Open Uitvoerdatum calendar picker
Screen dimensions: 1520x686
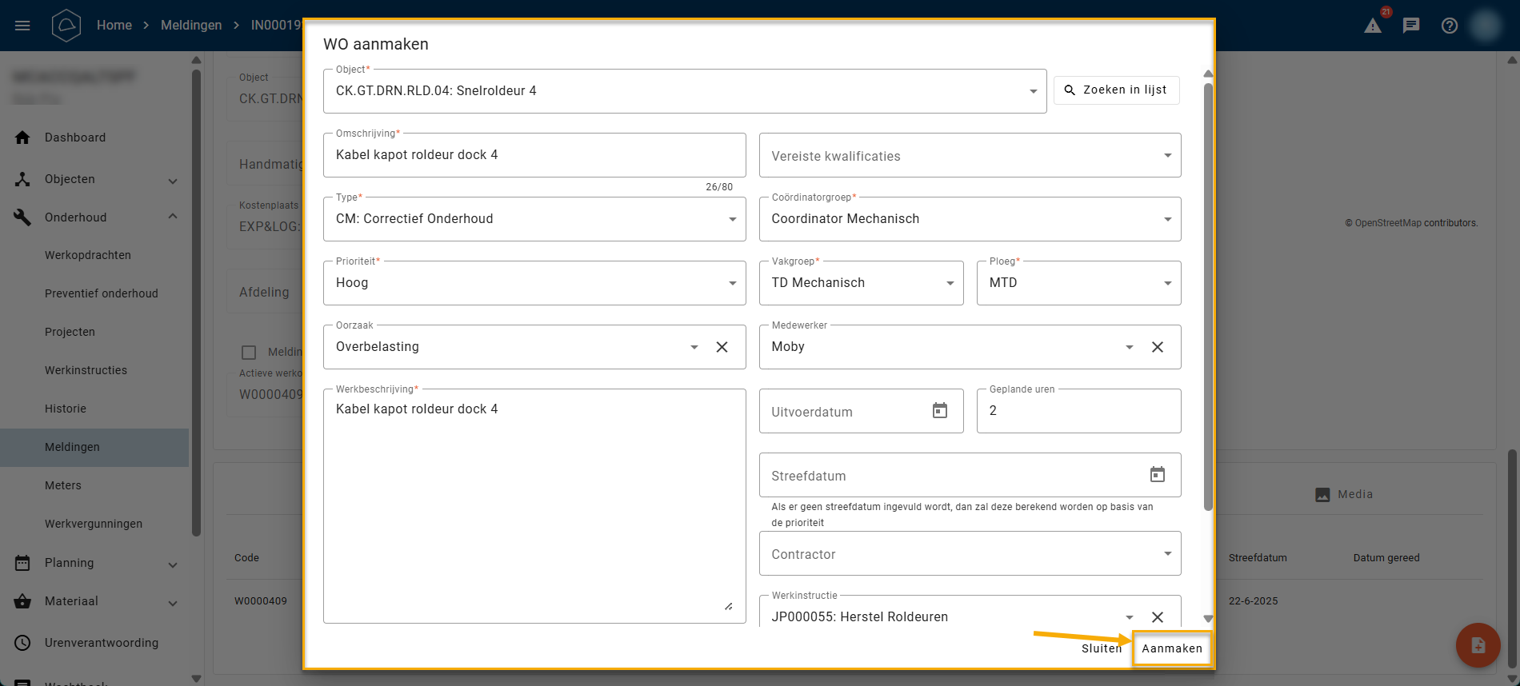tap(940, 411)
